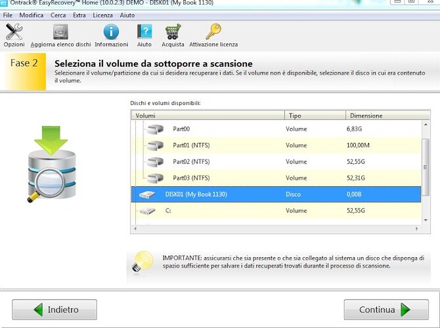
Task: Open the Opzioni tools icon
Action: (x=14, y=31)
